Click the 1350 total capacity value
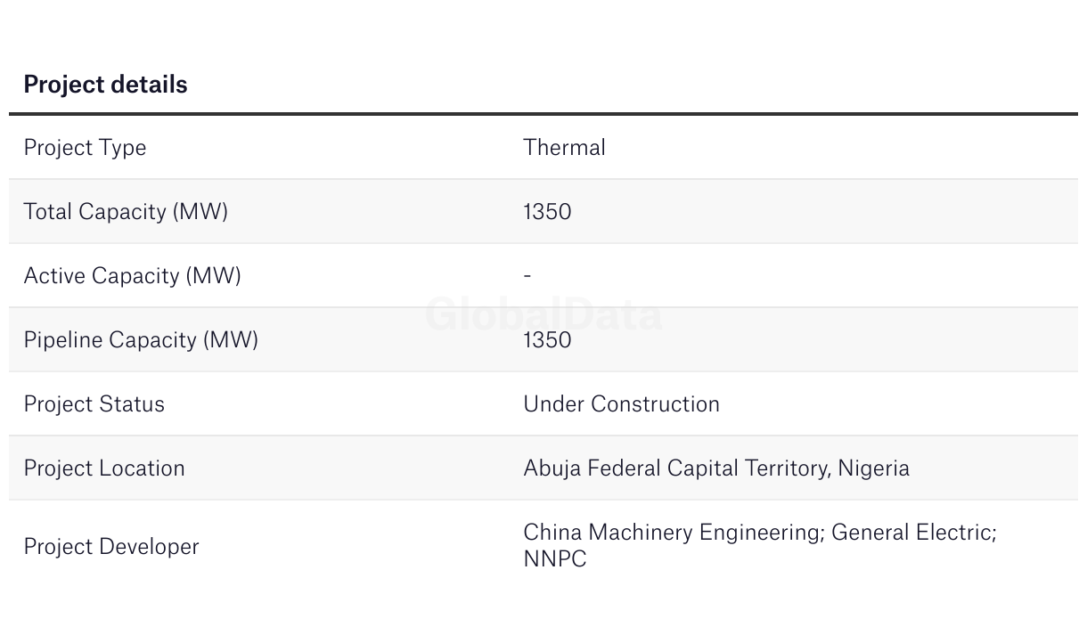 547,212
